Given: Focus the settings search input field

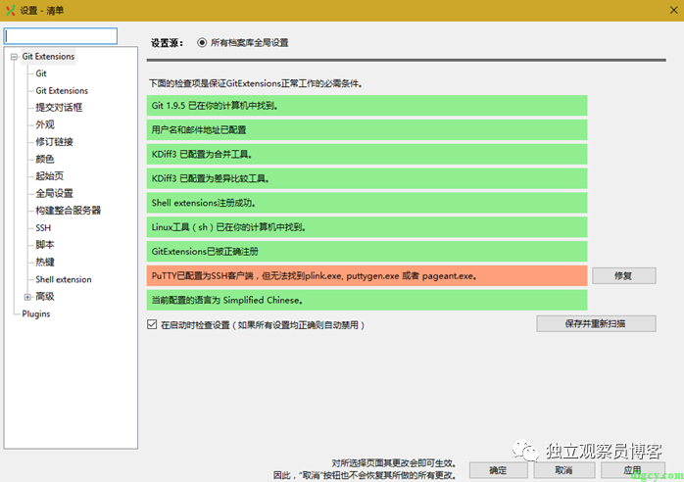Looking at the screenshot, I should point(61,36).
